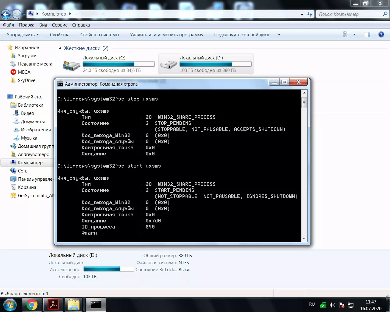Viewport: 390px width, 312px height.
Task: Toggle the preview pane icon
Action: tap(367, 34)
